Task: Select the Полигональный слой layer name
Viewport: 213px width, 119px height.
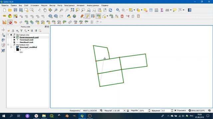Action: 29,37
